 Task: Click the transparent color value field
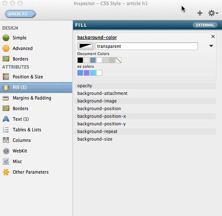click(x=146, y=46)
